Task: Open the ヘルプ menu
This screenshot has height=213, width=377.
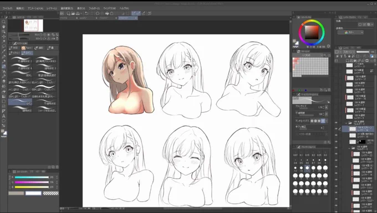Action: tap(124, 8)
